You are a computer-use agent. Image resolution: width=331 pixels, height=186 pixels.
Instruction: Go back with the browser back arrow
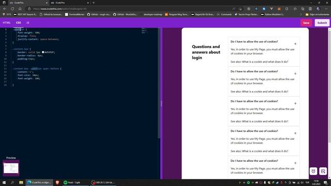tap(5, 9)
